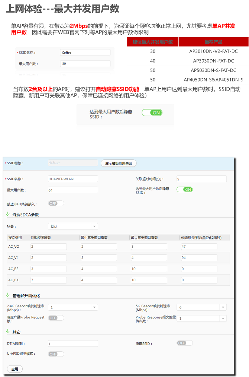Open the 场景 dropdown showing 默认

(73, 226)
